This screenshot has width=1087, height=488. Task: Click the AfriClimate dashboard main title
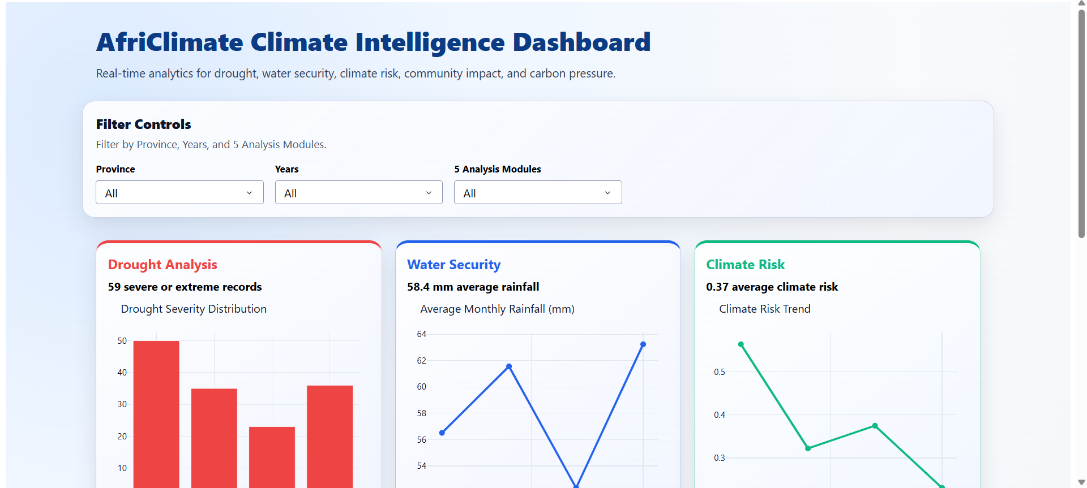tap(373, 41)
